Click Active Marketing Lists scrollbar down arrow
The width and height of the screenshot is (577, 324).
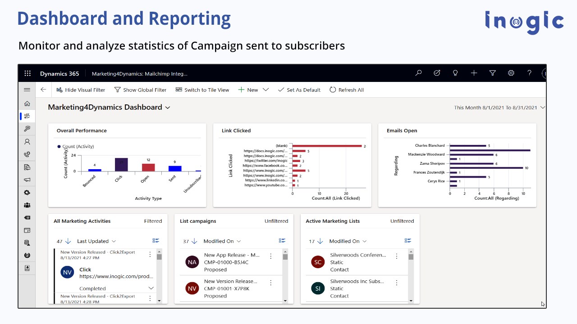(411, 300)
